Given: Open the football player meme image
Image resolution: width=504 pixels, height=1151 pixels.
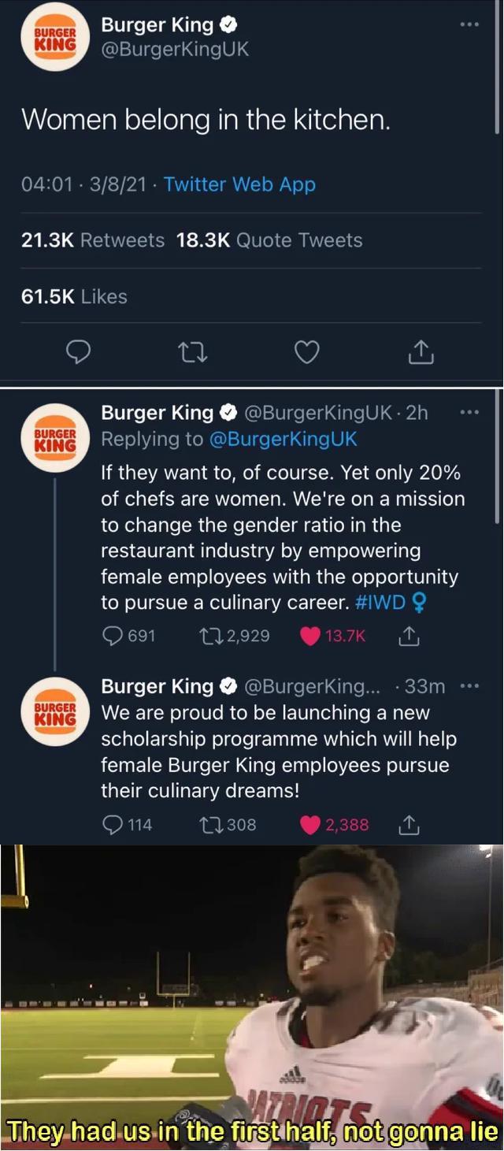Looking at the screenshot, I should pos(252,997).
